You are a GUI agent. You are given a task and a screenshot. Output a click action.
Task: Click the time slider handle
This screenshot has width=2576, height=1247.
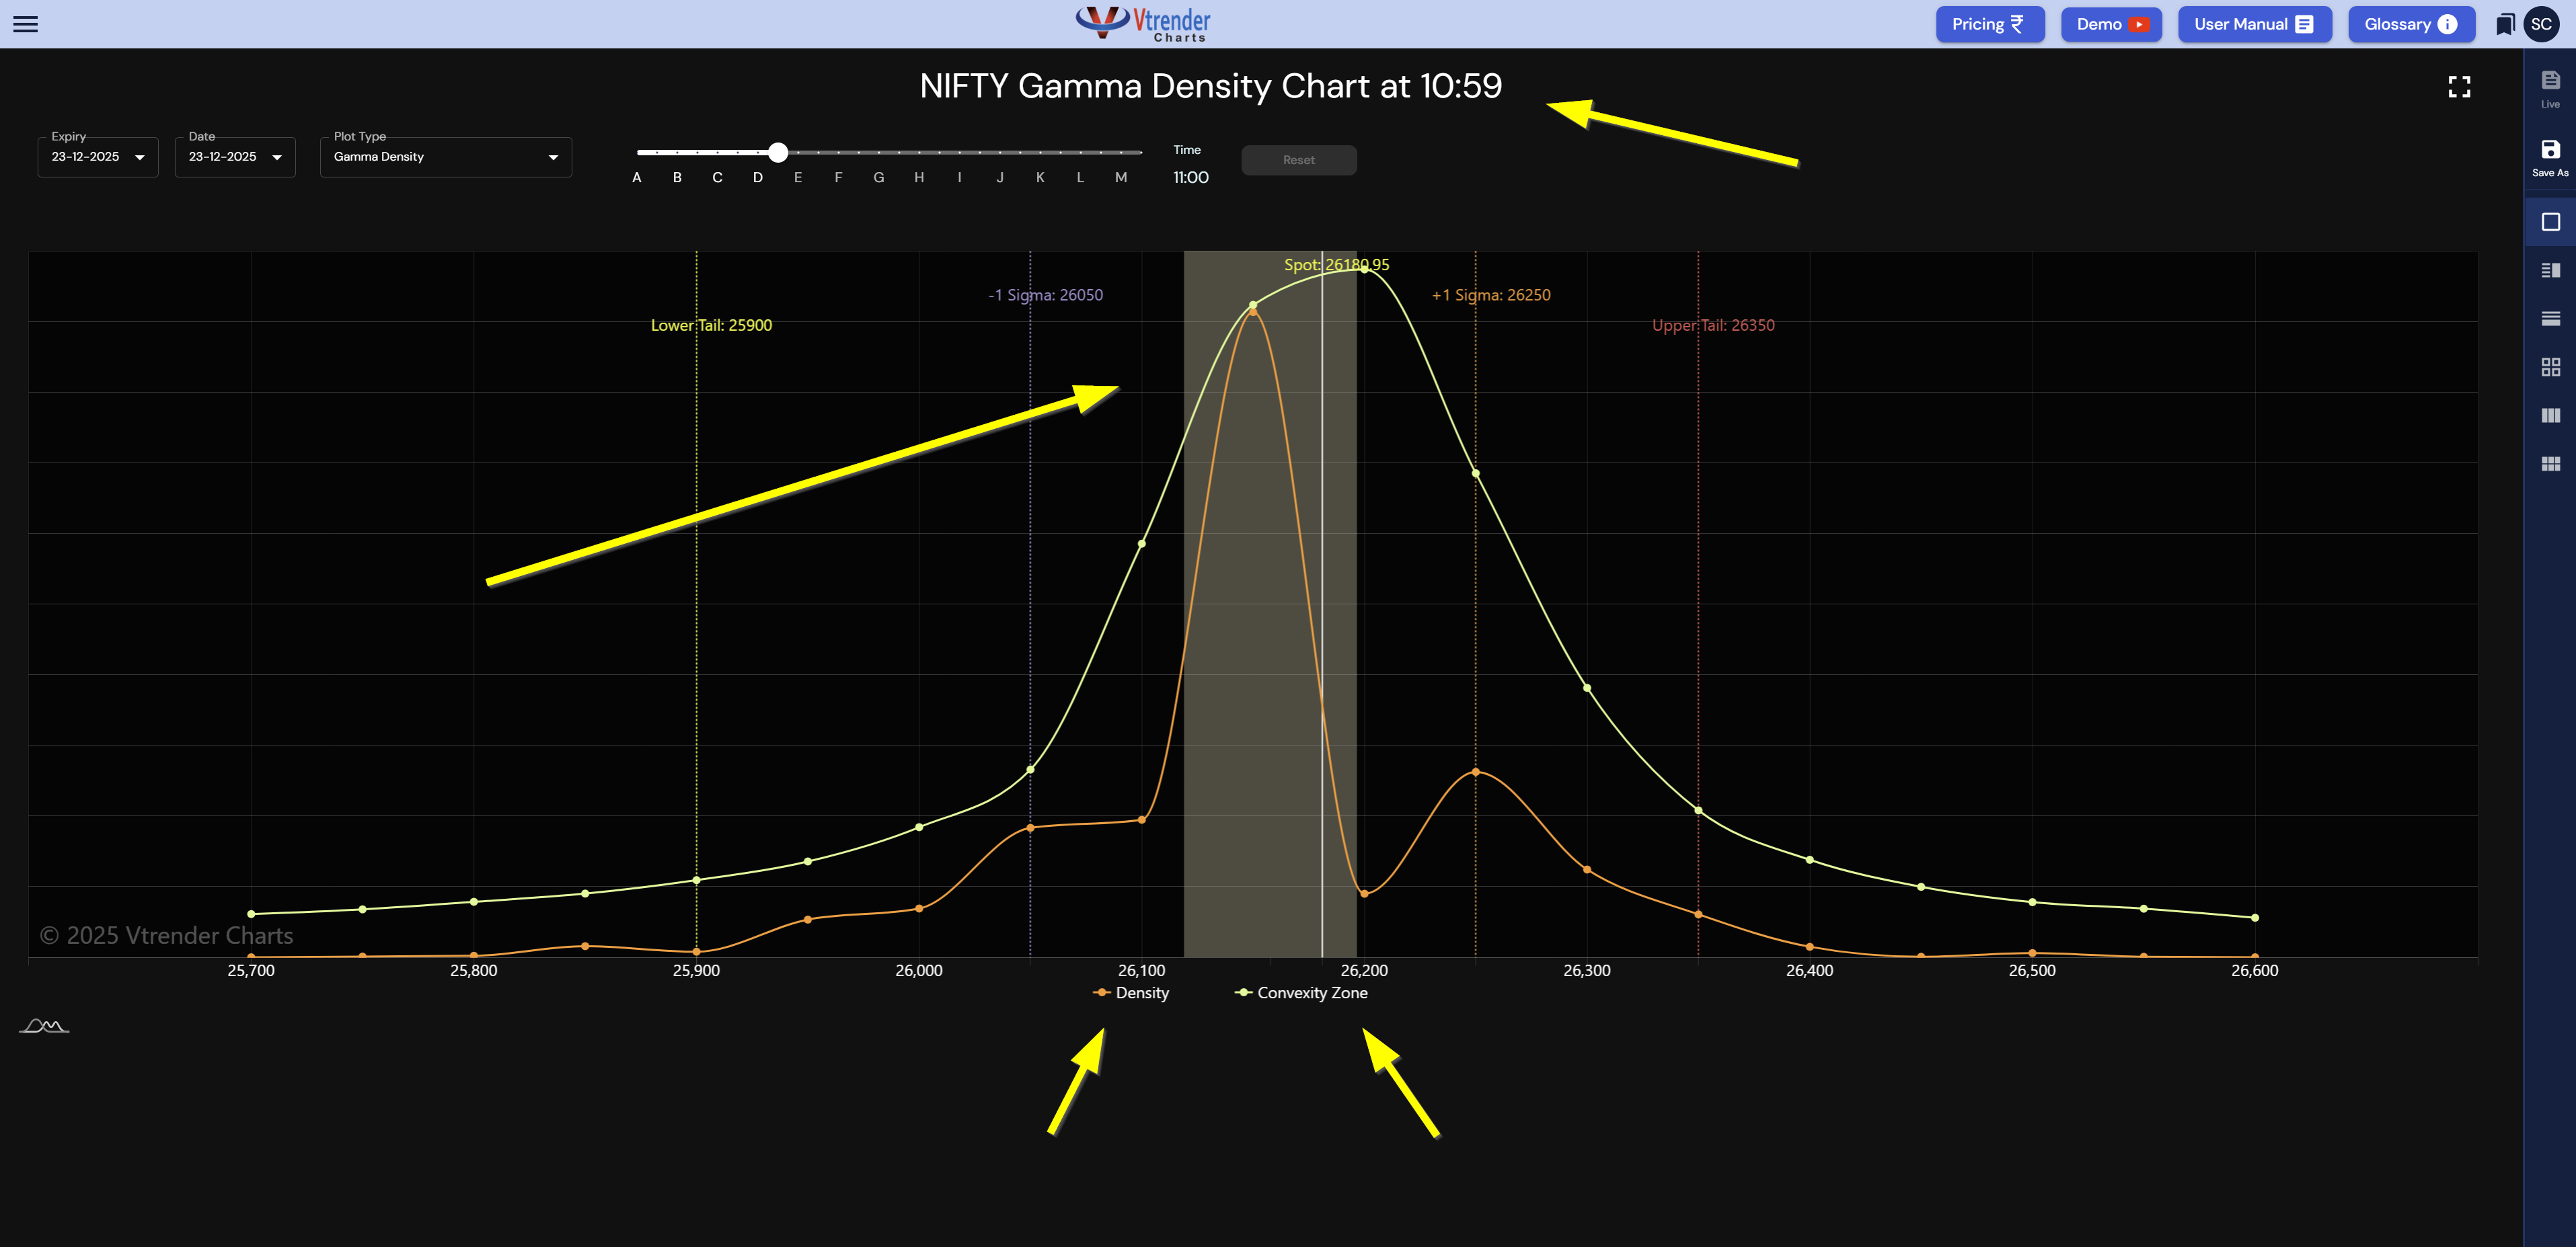pyautogui.click(x=778, y=152)
